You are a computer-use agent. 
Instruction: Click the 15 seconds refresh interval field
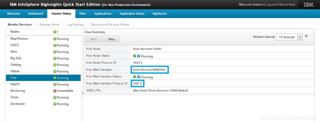287,37
